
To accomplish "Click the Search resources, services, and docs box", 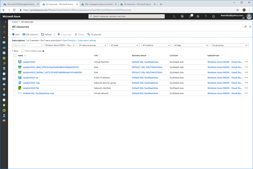I will [126, 16].
